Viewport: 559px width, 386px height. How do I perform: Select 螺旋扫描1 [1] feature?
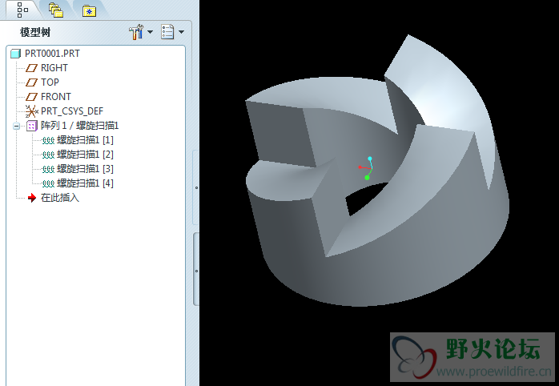(x=85, y=140)
